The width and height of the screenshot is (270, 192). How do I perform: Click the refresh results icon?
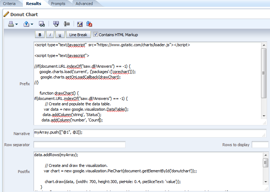coord(56,24)
